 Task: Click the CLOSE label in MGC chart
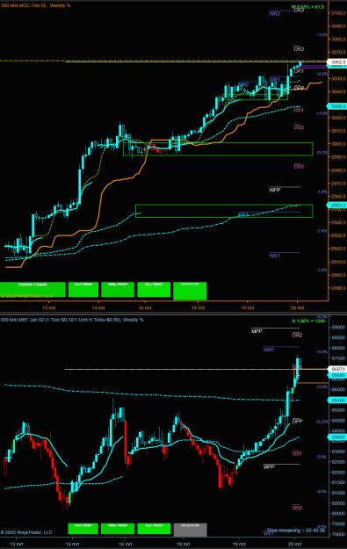[x=322, y=153]
